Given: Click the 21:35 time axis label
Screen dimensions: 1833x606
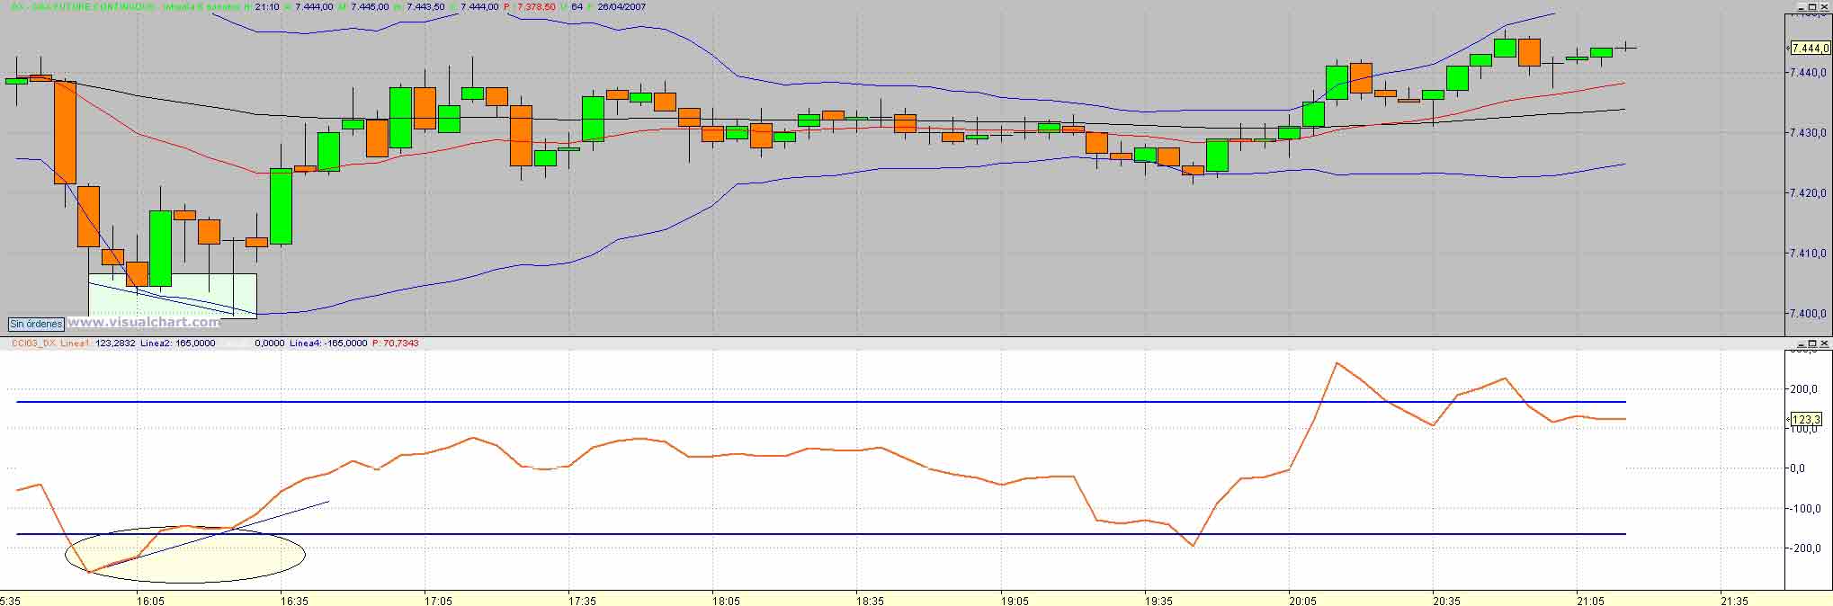Looking at the screenshot, I should click(1734, 600).
